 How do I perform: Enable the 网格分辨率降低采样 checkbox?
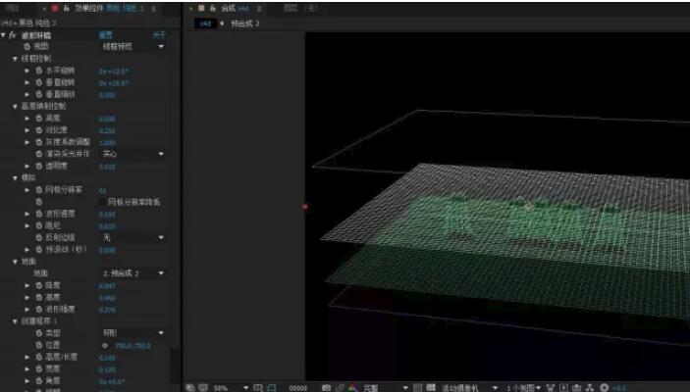[102, 202]
